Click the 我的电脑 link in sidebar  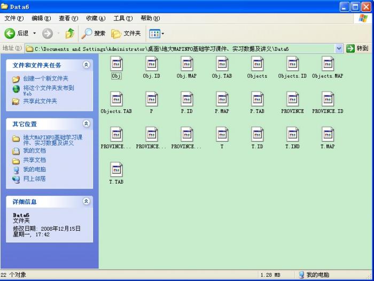[x=34, y=169]
